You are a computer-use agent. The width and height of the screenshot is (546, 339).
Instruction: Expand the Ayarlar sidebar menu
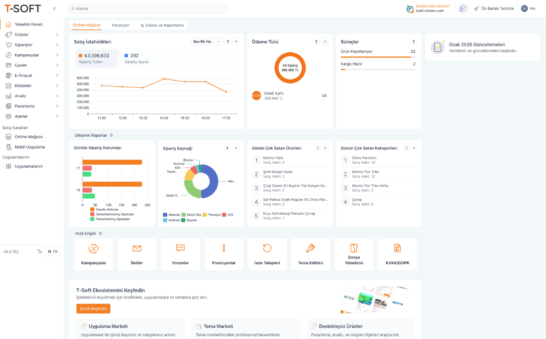[32, 117]
